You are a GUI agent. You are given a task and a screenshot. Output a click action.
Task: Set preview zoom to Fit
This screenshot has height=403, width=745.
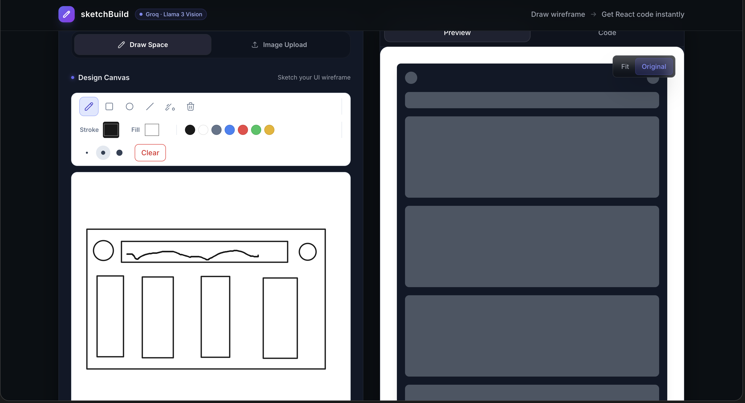tap(625, 67)
